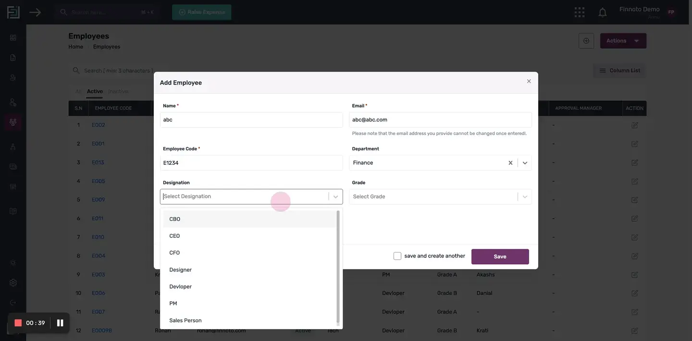Open the settings gear sidebar icon
Viewport: 692px width, 341px height.
[13, 283]
